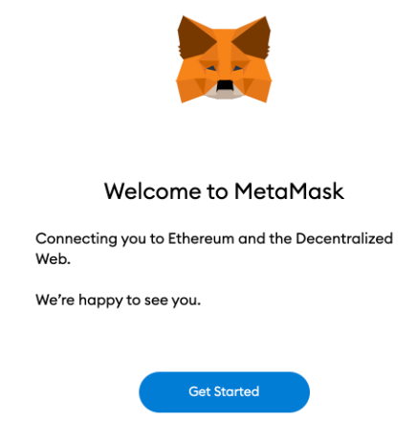The height and width of the screenshot is (422, 416).
Task: Click the 'Connecting you to Ethereum' sentence
Action: pyautogui.click(x=214, y=249)
